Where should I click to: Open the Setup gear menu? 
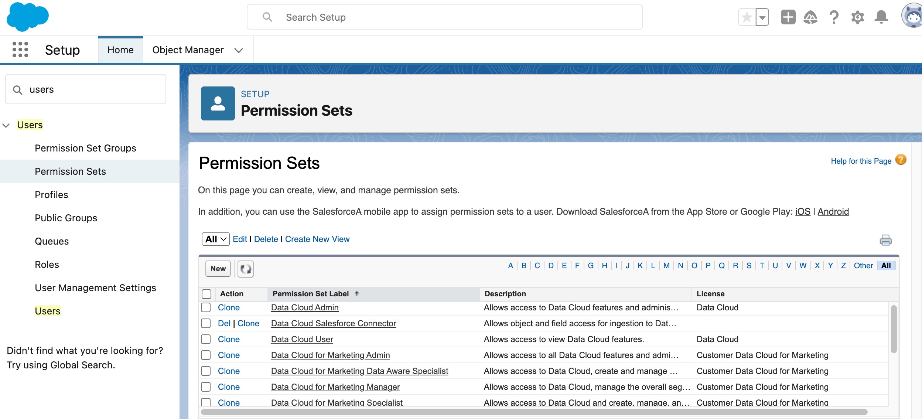[858, 17]
